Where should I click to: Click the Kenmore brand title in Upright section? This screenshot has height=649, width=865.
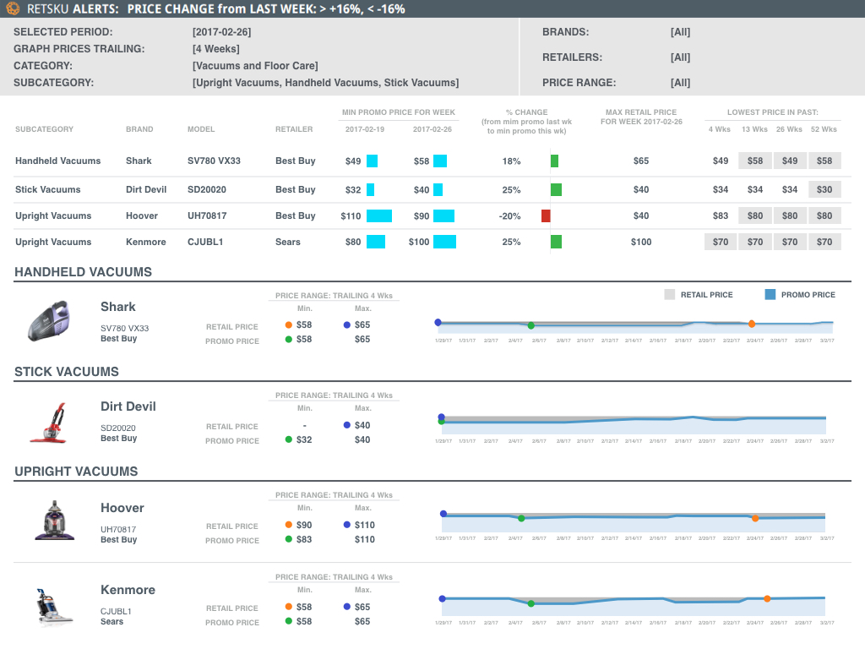pos(128,590)
